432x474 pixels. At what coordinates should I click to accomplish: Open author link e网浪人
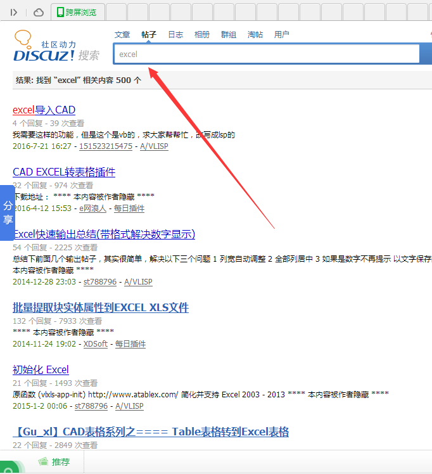(x=92, y=208)
